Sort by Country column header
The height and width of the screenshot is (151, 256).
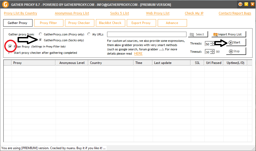point(111,63)
